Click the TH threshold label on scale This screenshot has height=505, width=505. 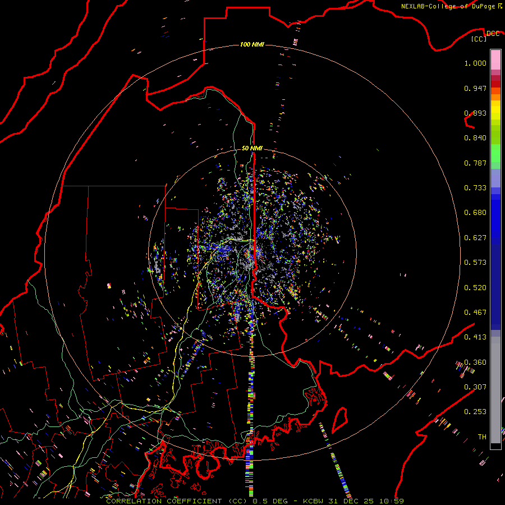click(x=482, y=437)
